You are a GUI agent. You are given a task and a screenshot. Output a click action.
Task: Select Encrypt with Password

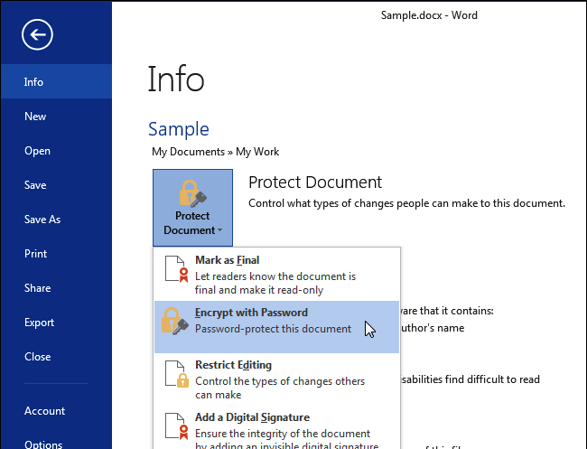click(x=277, y=327)
